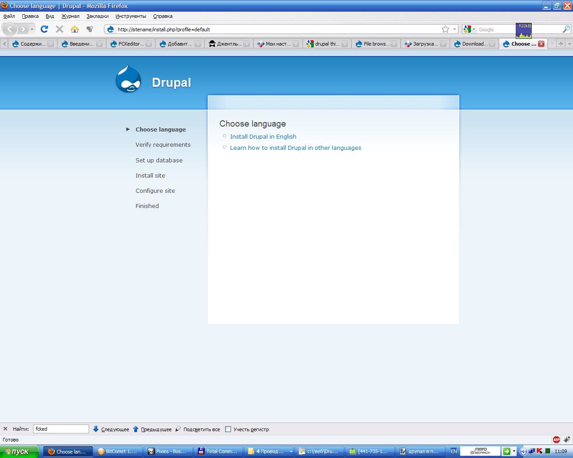Click the Drupal logo in the page header
This screenshot has height=458, width=573.
point(128,79)
